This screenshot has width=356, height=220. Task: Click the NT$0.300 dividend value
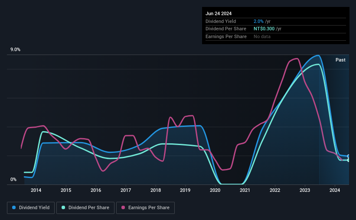click(x=264, y=29)
